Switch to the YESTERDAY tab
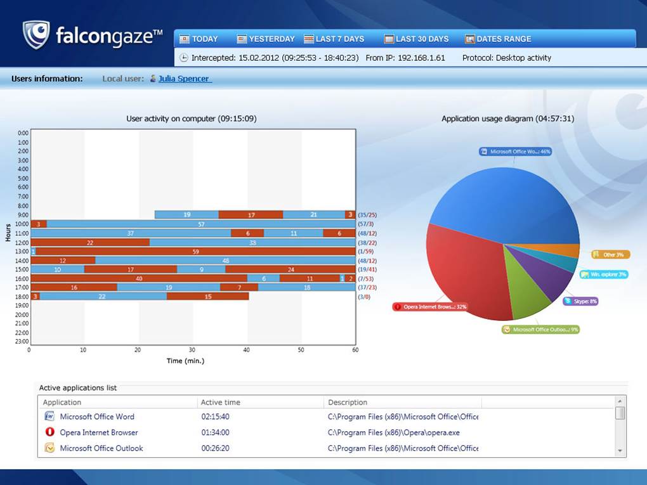This screenshot has height=485, width=647. 266,39
